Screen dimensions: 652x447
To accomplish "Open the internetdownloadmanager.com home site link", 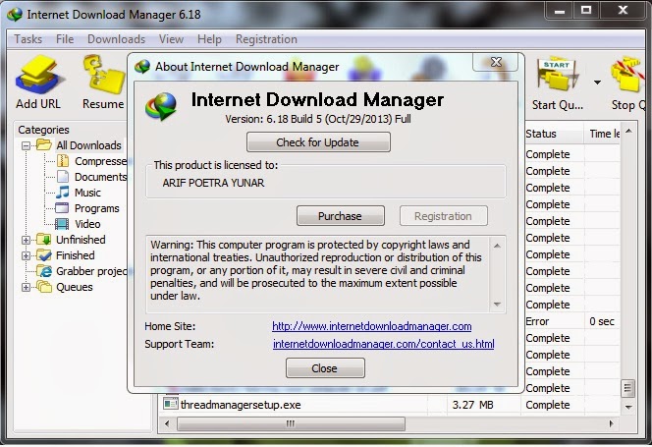I will tap(372, 326).
